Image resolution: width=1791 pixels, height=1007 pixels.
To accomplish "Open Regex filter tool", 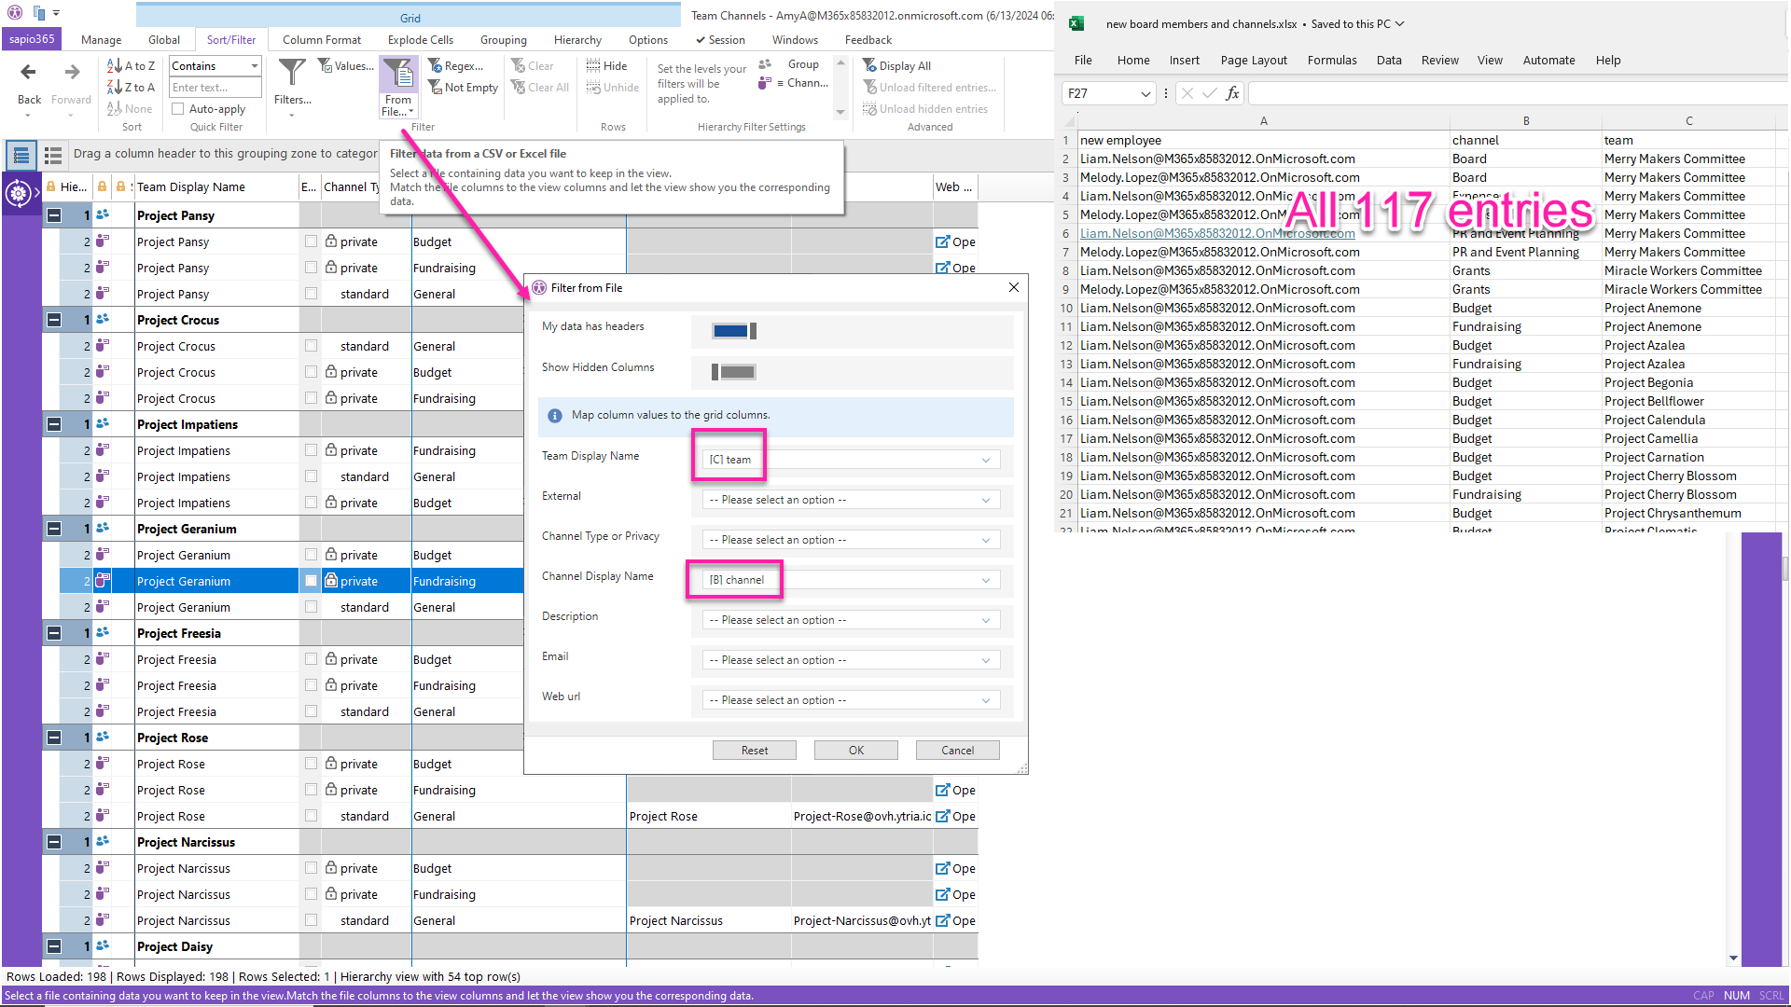I will [456, 66].
